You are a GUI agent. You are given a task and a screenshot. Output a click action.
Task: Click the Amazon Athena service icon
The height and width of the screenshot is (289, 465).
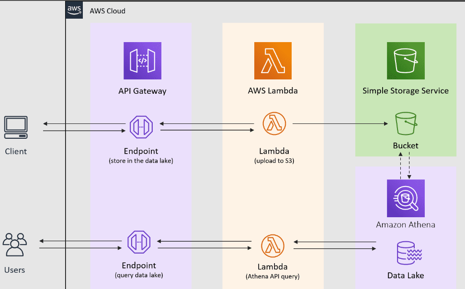(x=406, y=198)
